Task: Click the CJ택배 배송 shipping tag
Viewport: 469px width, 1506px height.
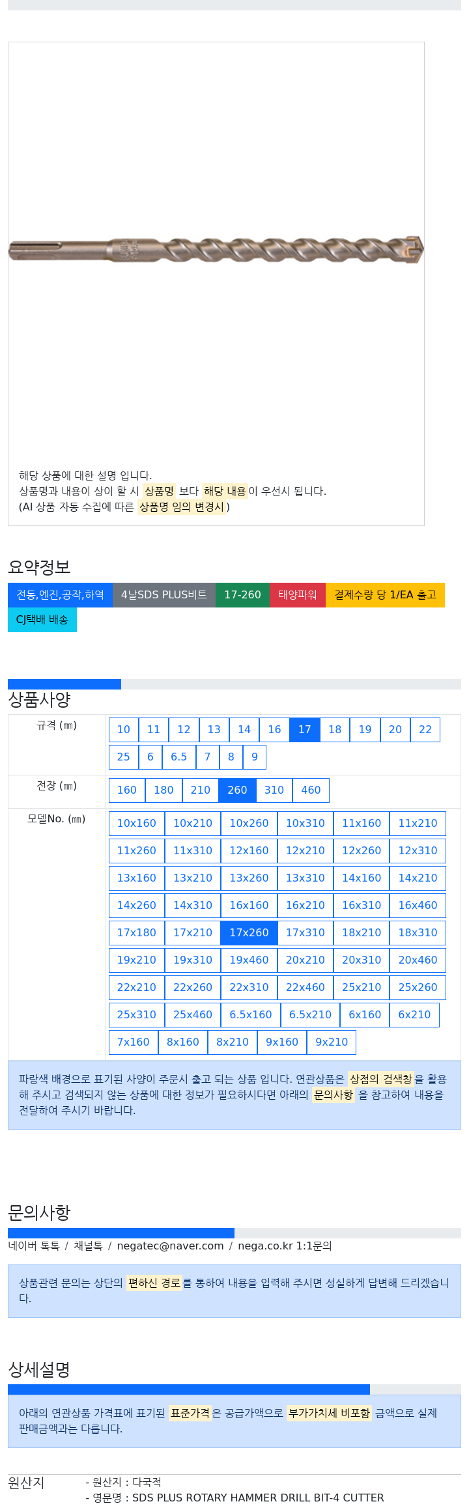Action: tap(42, 620)
